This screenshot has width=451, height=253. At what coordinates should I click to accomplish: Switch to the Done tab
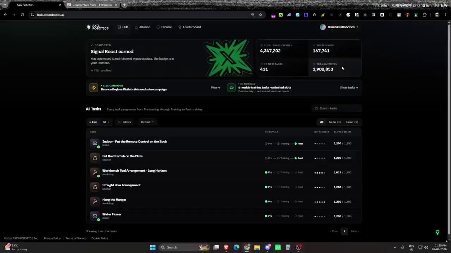pos(352,122)
